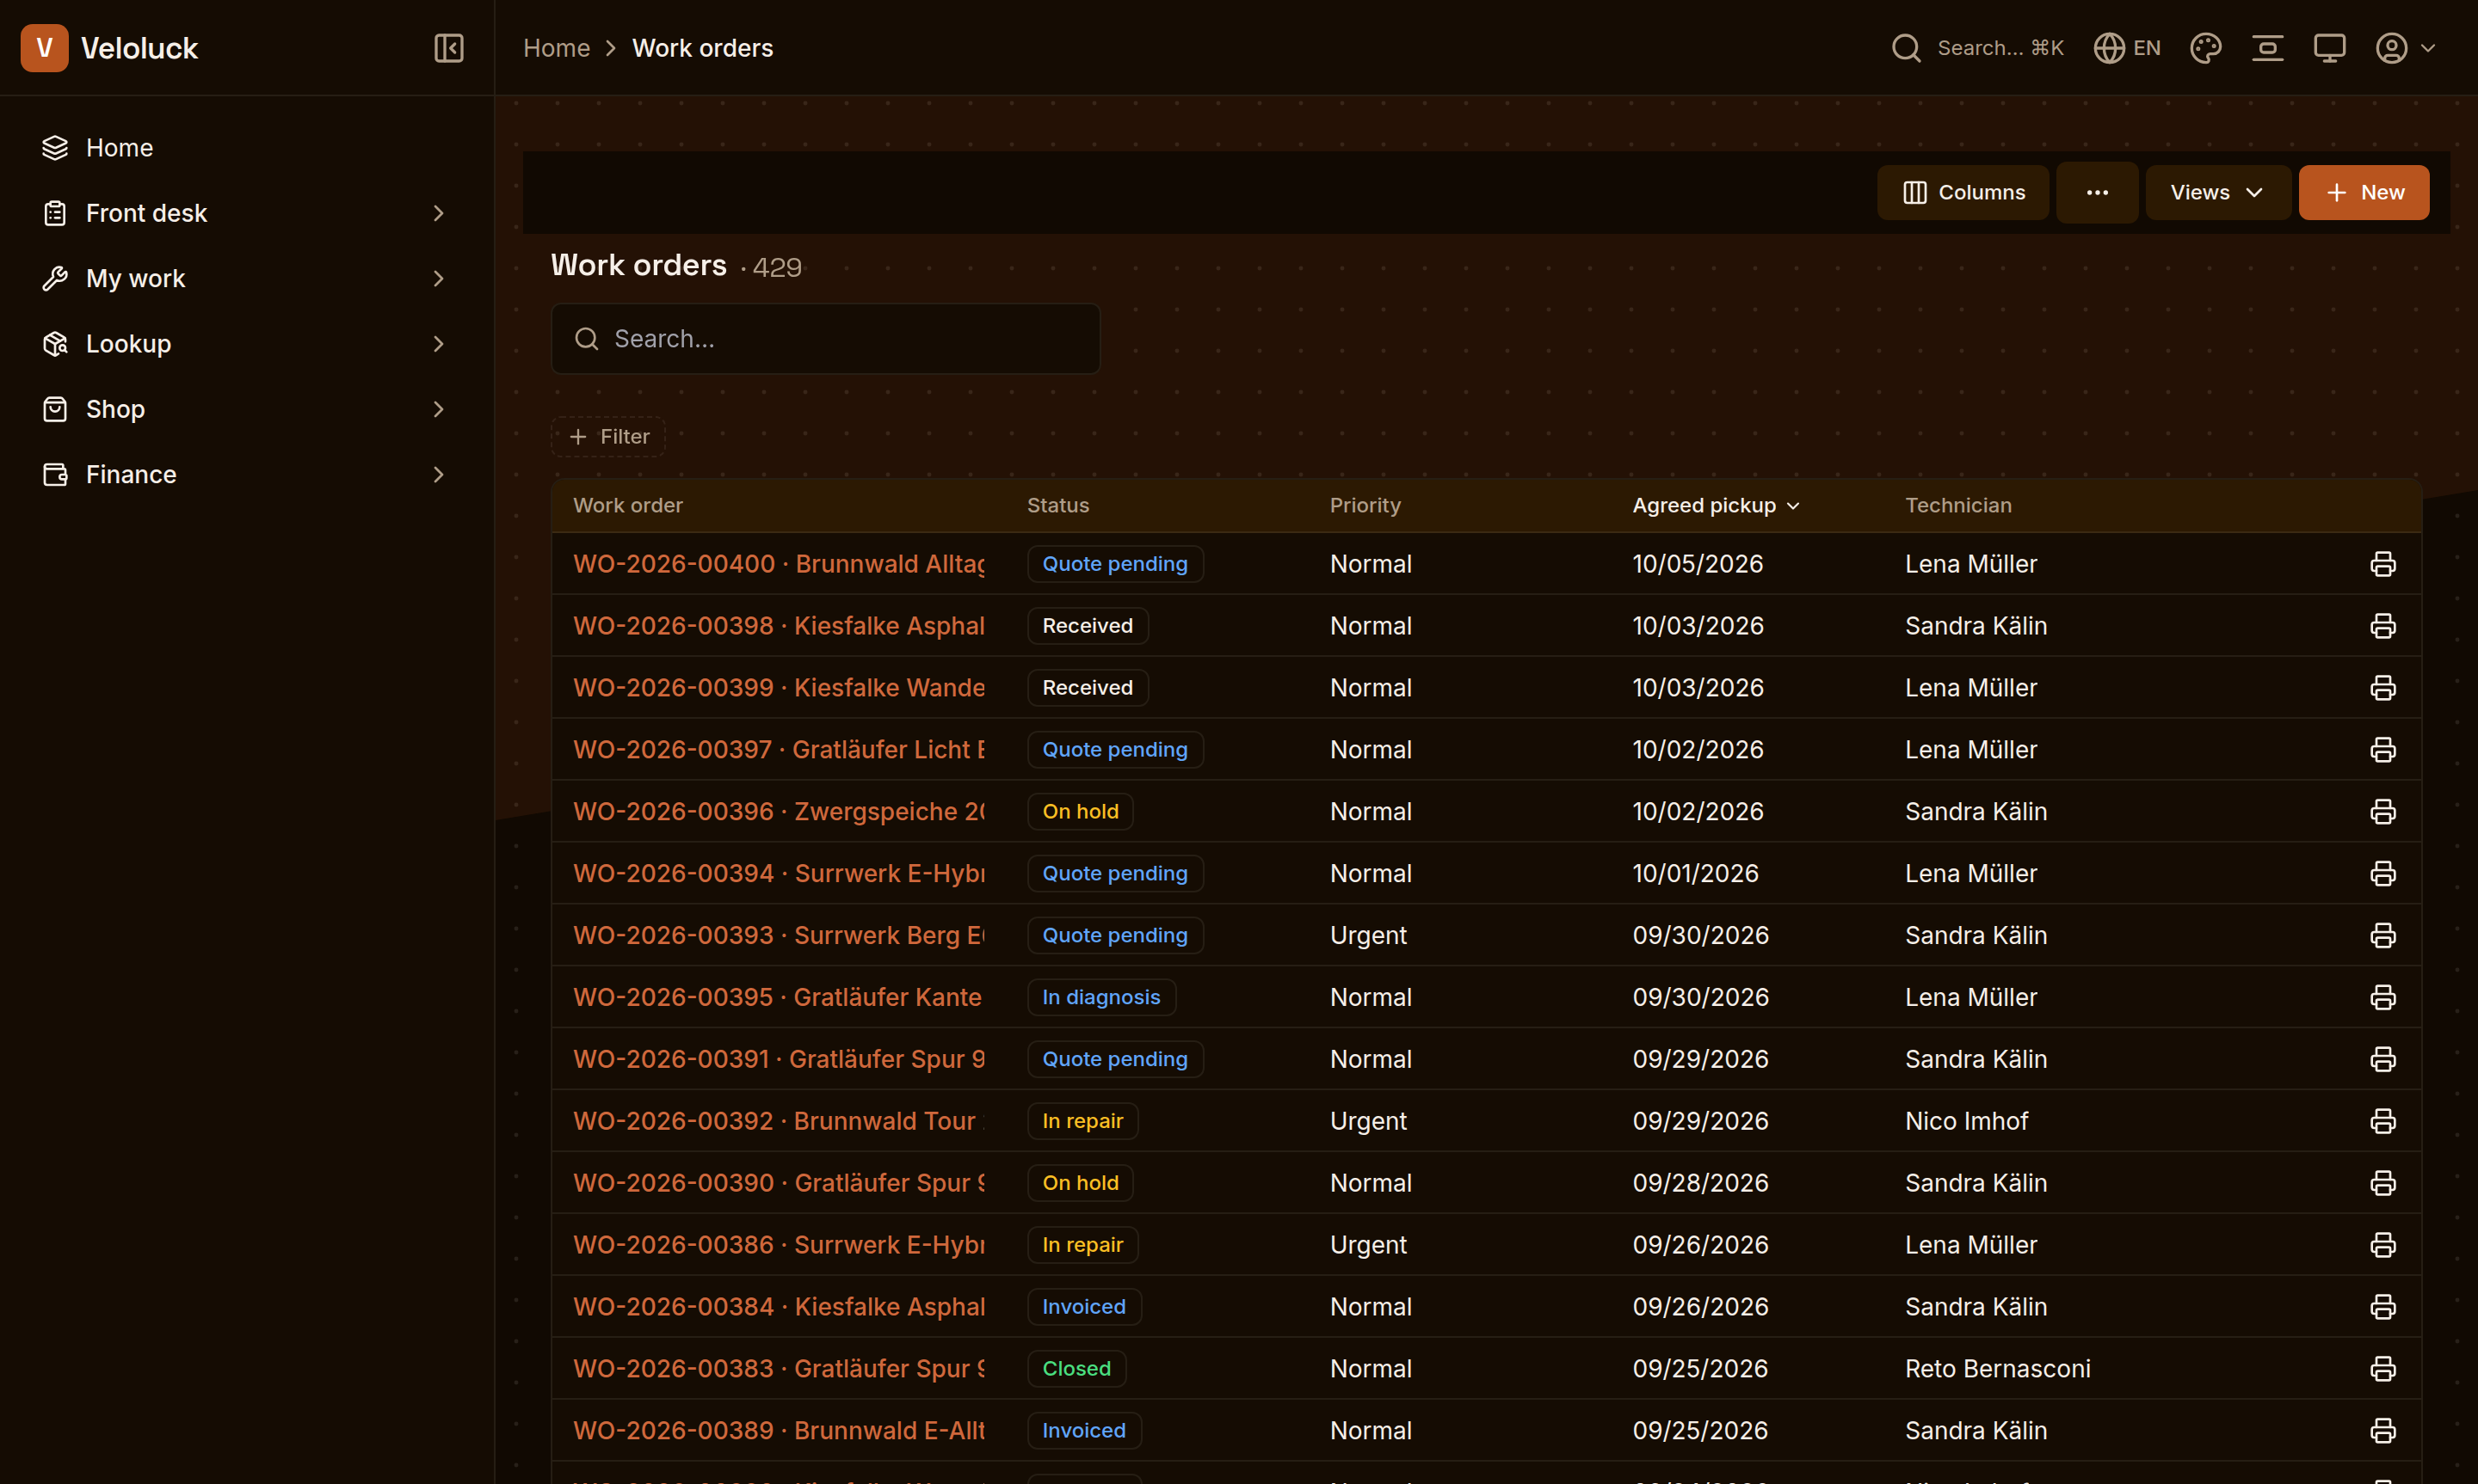2478x1484 pixels.
Task: Open the theme palette icon
Action: [x=2205, y=48]
